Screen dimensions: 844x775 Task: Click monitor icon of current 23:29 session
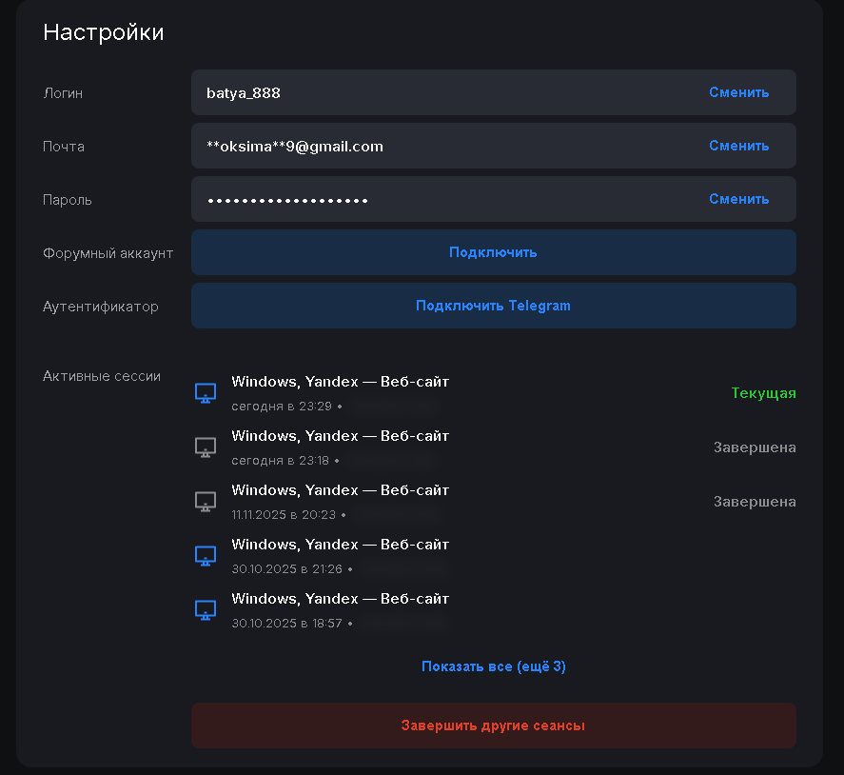206,391
